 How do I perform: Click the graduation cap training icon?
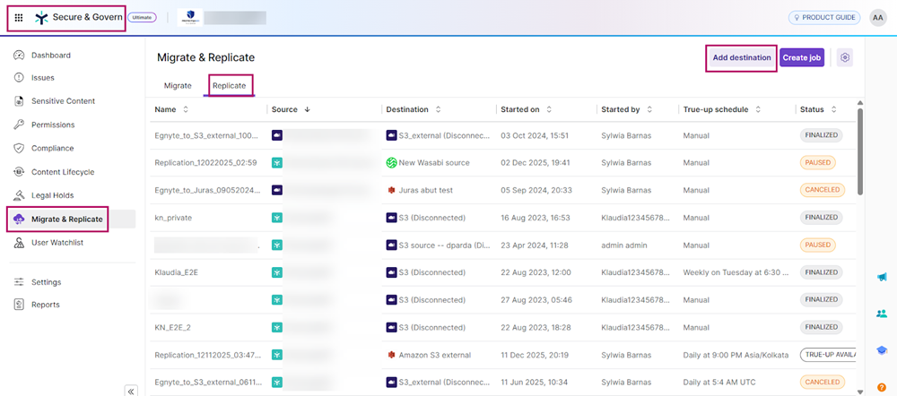click(882, 350)
